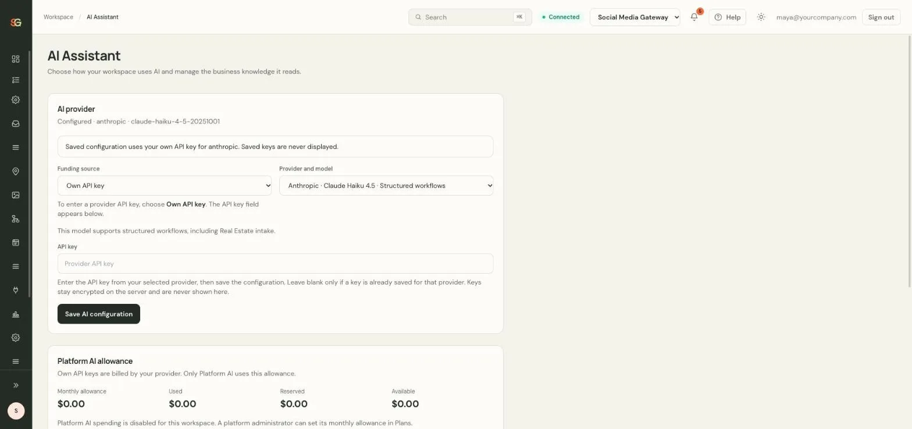Focus the top Search box
The image size is (912, 429).
[470, 17]
